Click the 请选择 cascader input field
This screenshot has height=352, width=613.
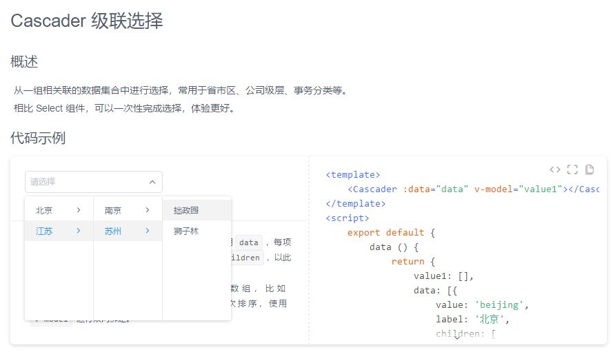[94, 182]
